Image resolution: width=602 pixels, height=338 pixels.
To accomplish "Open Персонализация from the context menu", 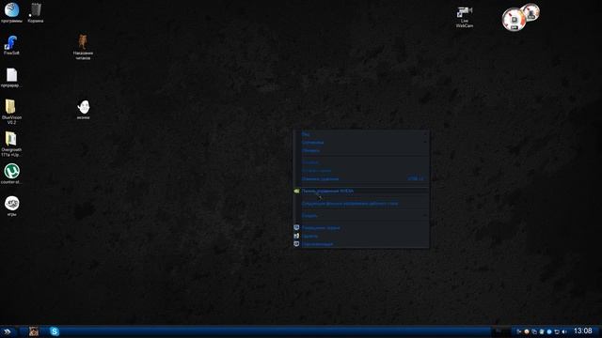I will tap(361, 244).
